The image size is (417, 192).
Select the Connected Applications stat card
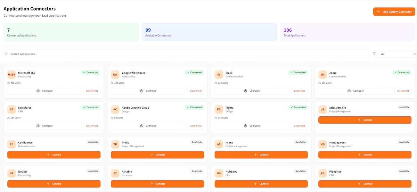71,32
